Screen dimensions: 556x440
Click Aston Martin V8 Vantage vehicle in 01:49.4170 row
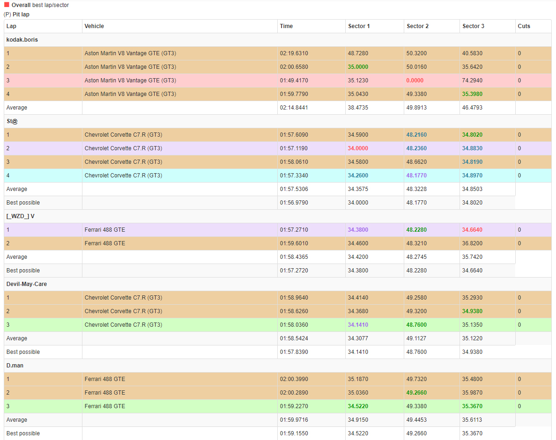click(130, 81)
